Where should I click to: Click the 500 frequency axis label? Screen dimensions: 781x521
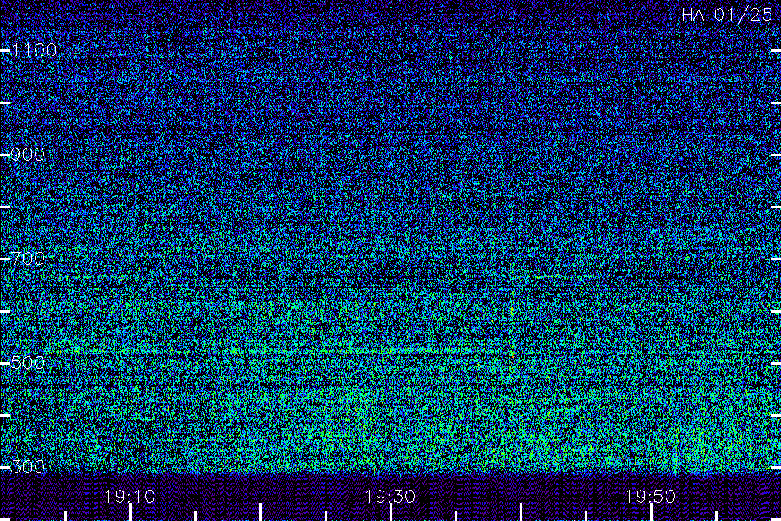point(28,362)
